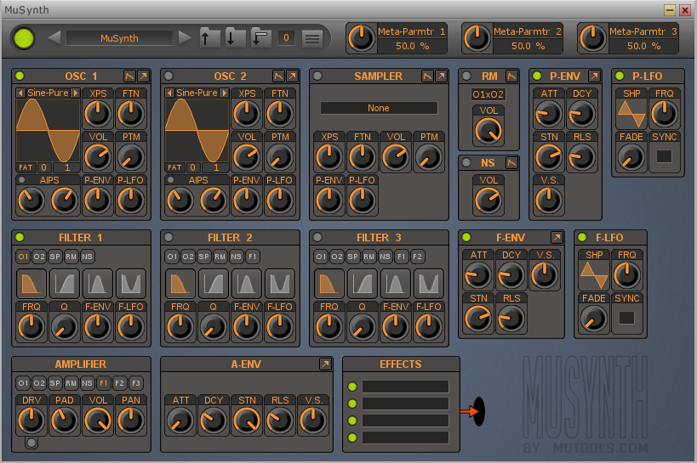The image size is (697, 463).
Task: Toggle FILTER 3 F2 input button
Action: (417, 257)
